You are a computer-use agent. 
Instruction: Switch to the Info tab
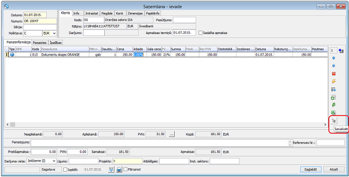[76, 13]
